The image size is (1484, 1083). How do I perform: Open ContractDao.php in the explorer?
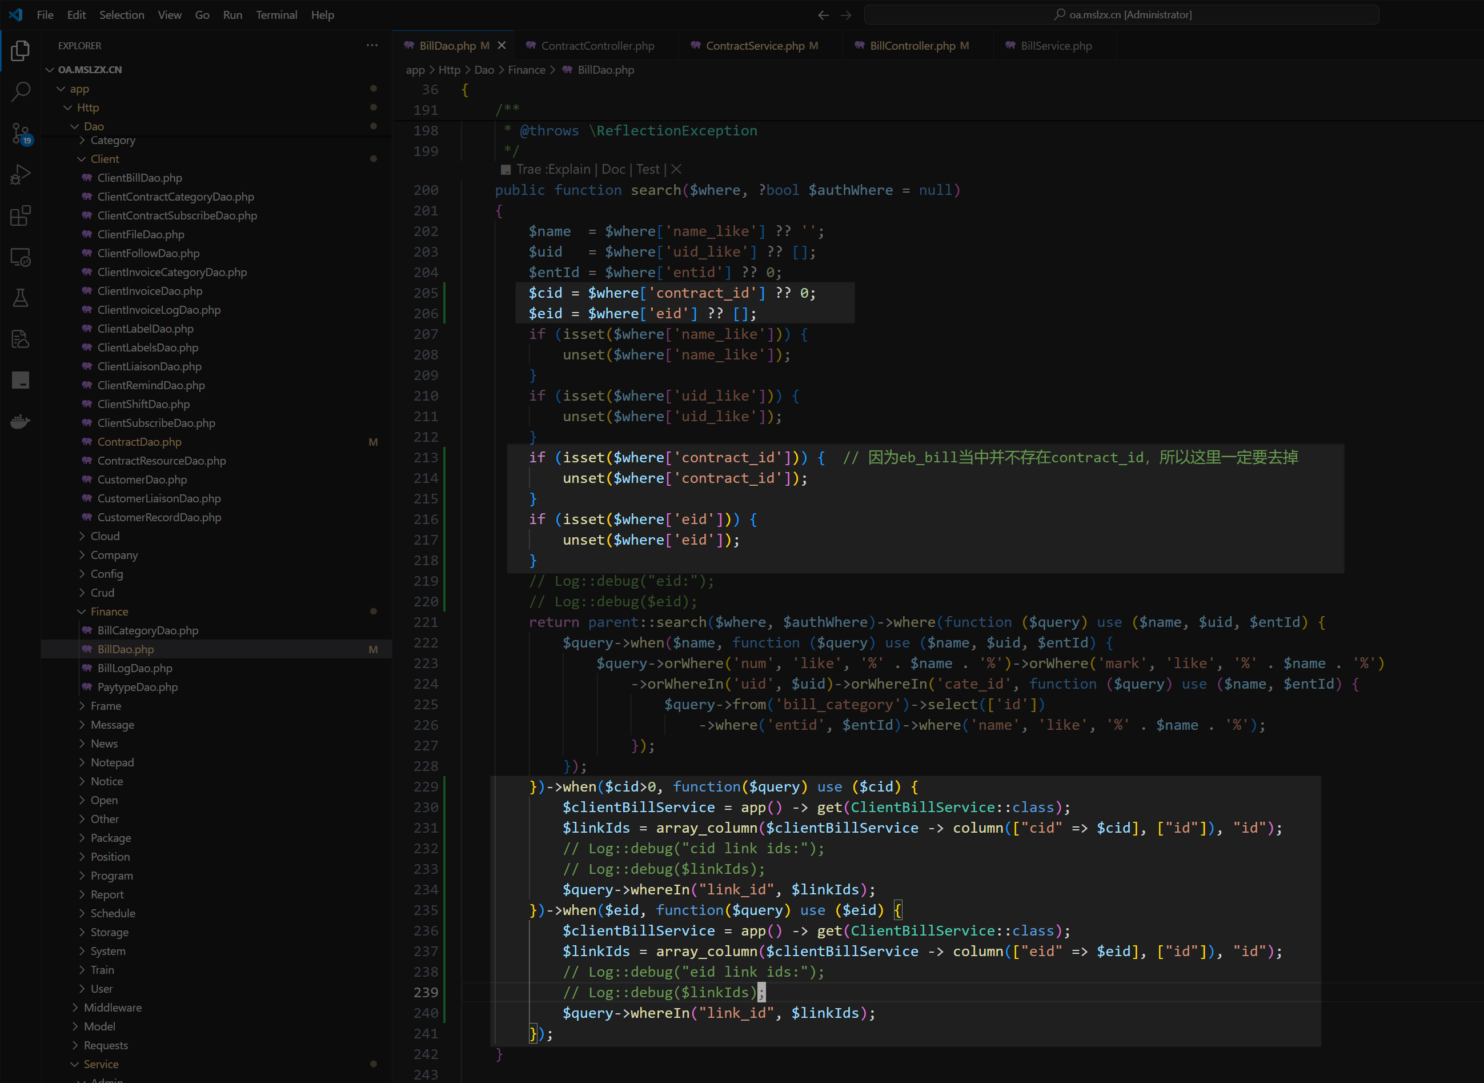139,441
